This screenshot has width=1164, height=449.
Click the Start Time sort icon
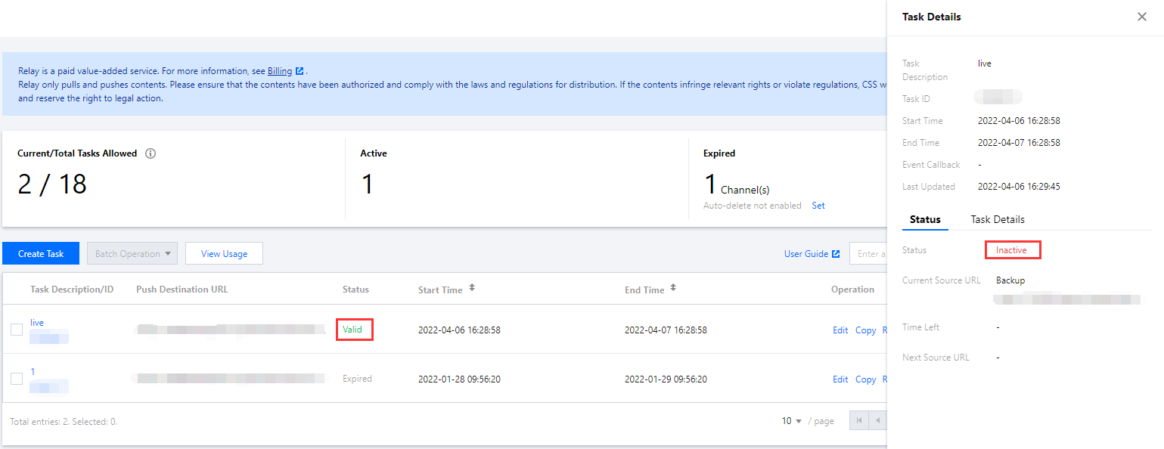pyautogui.click(x=473, y=288)
